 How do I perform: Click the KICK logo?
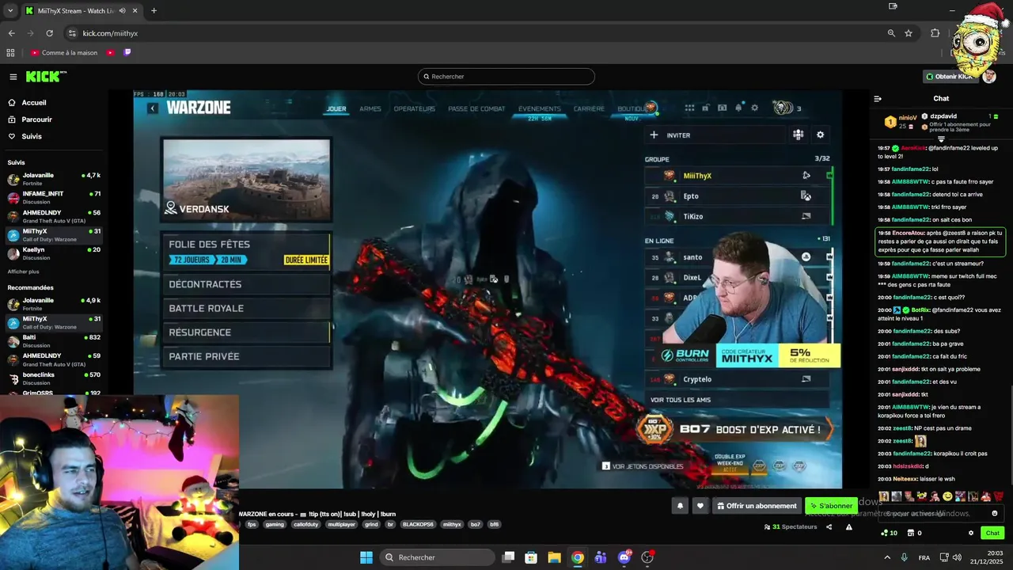pos(46,76)
